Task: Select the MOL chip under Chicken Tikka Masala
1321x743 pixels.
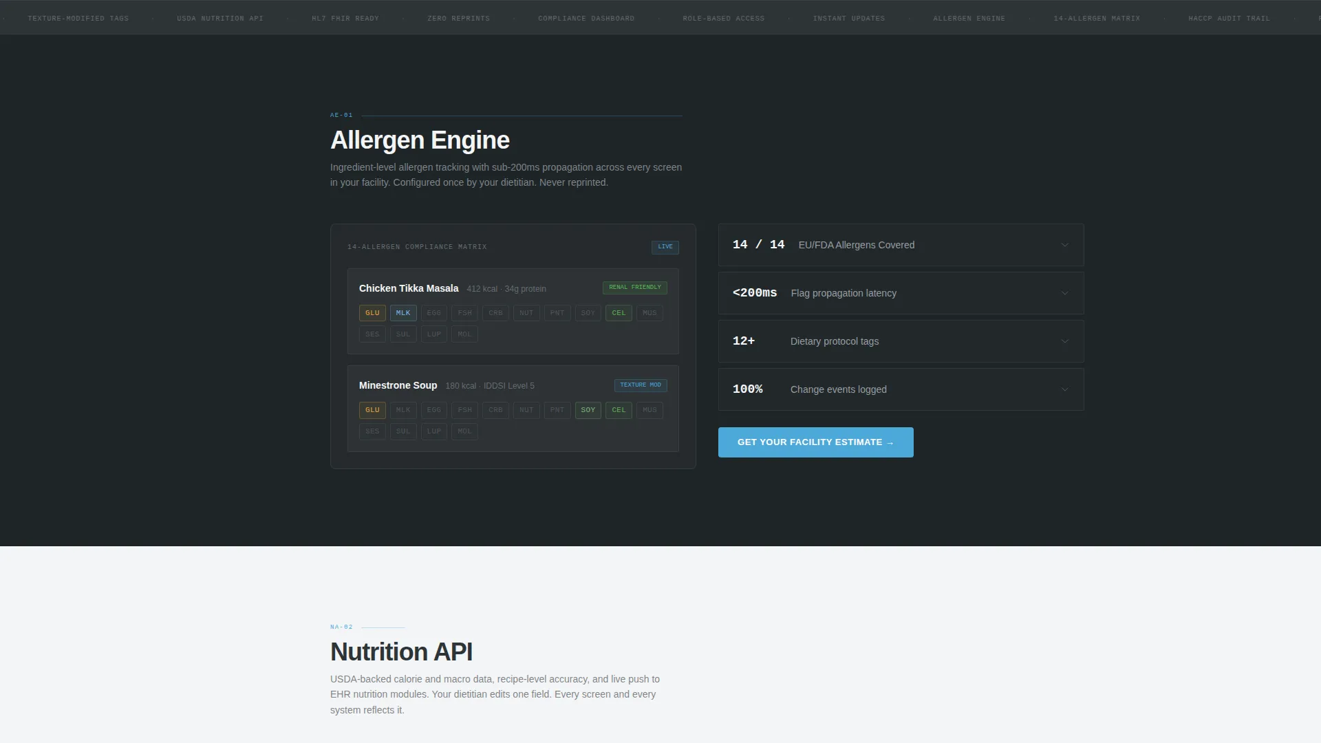Action: click(465, 334)
